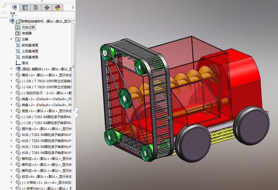Collapse the 皮带344<1> component

(11, 188)
